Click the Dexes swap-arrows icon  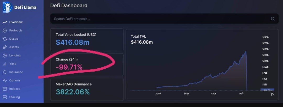[5, 39]
